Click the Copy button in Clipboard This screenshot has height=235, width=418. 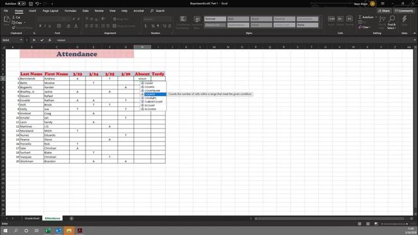tap(17, 23)
